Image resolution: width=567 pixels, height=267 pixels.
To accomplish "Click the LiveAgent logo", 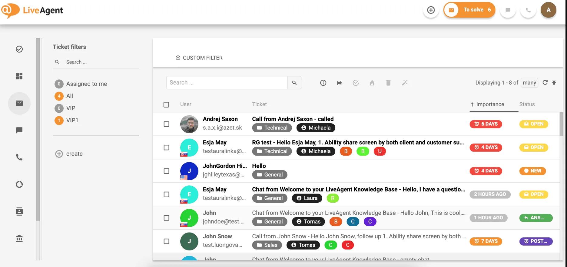I will pos(32,11).
